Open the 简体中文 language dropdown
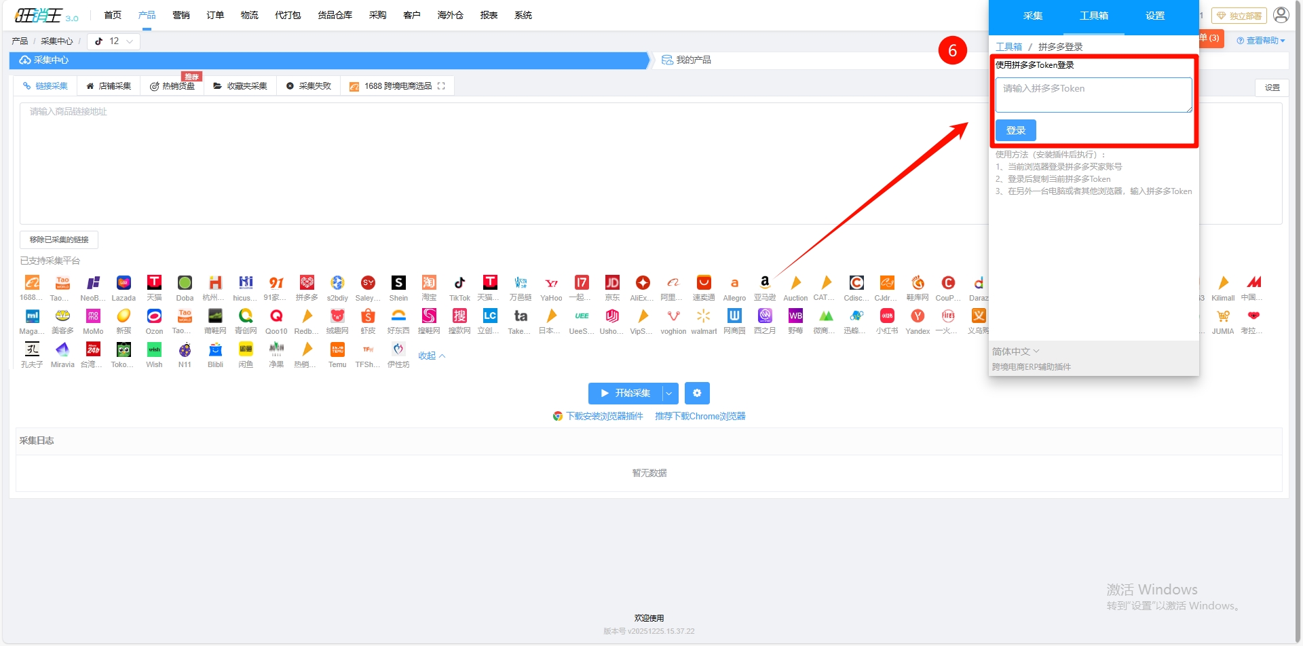This screenshot has height=646, width=1303. click(1015, 351)
